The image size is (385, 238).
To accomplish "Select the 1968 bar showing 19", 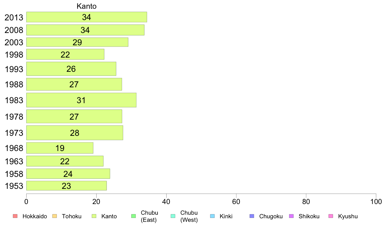I will [x=60, y=148].
